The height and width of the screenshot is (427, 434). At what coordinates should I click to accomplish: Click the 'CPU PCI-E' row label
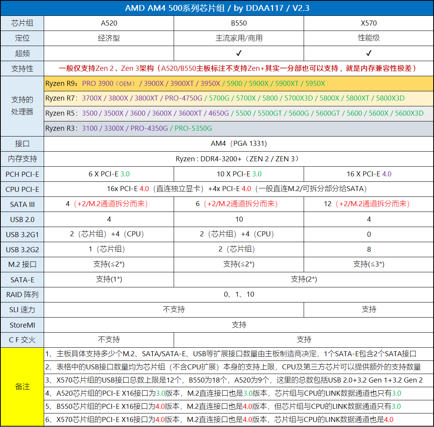(22, 189)
